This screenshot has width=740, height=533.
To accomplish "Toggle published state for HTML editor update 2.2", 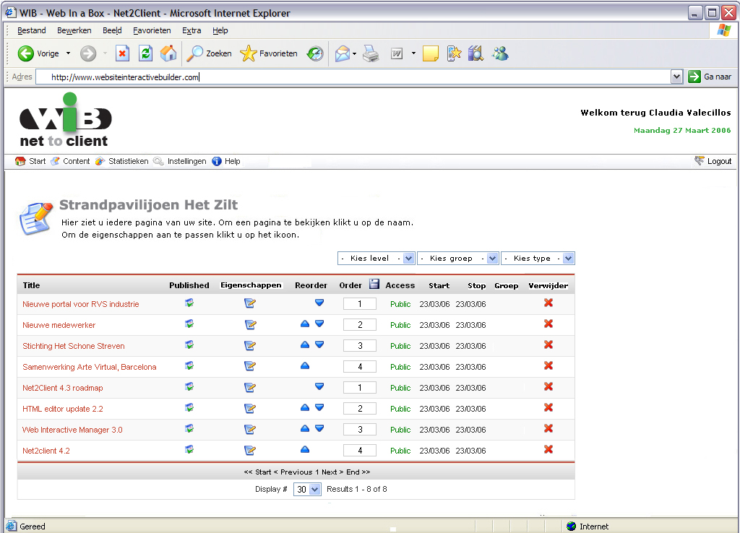I will point(189,407).
